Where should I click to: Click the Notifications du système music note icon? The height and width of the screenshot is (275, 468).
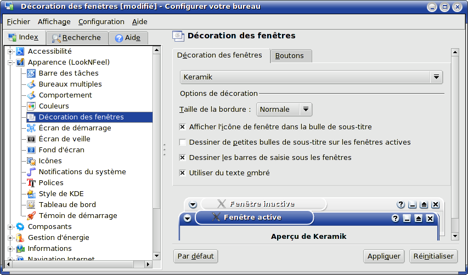(31, 172)
